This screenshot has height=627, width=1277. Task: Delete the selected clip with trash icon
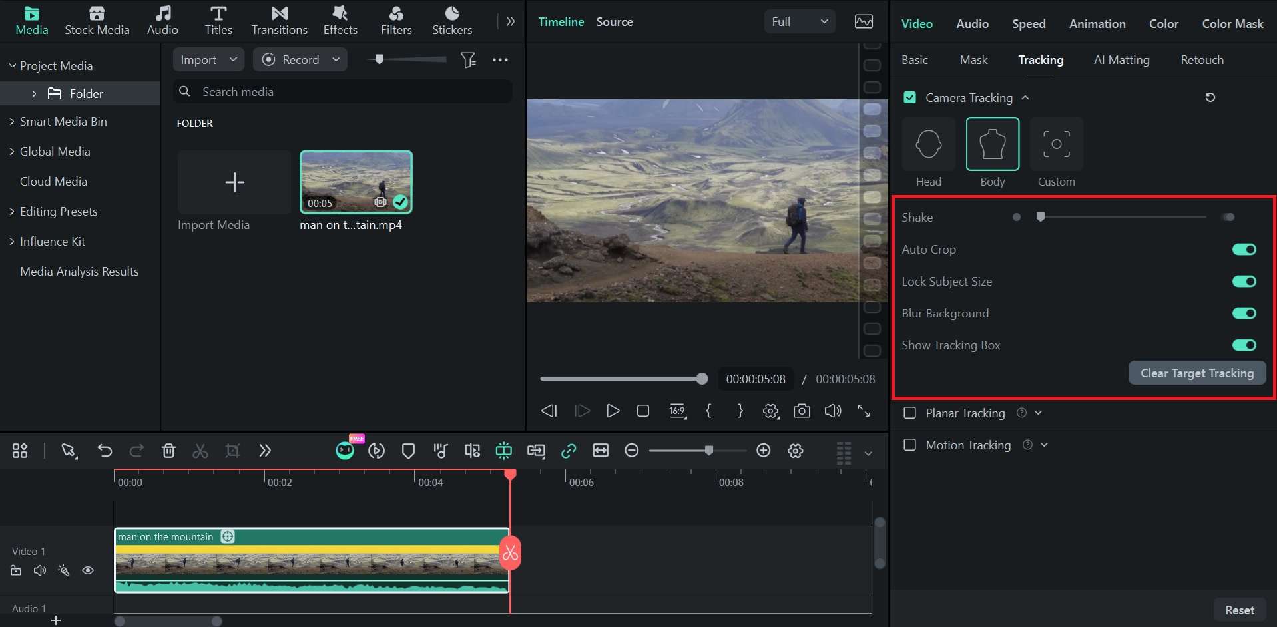point(168,451)
